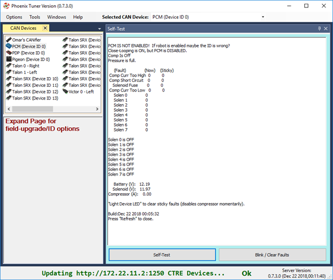Select Talon SRX (Device ID 11) label

(35, 85)
